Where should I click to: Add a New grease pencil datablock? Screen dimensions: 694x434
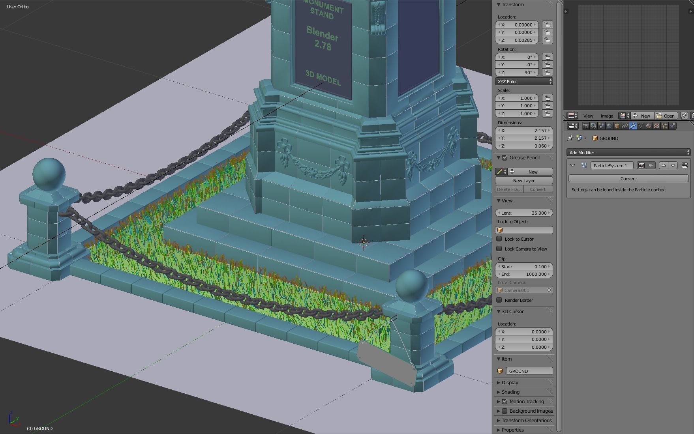[x=530, y=172]
